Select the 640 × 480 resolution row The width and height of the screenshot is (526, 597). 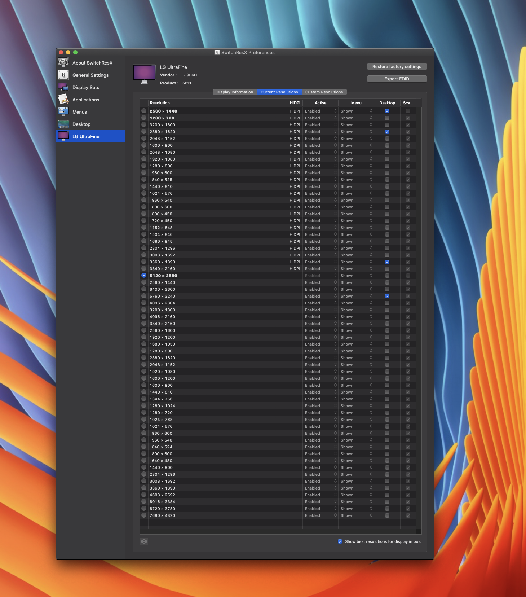coord(278,461)
